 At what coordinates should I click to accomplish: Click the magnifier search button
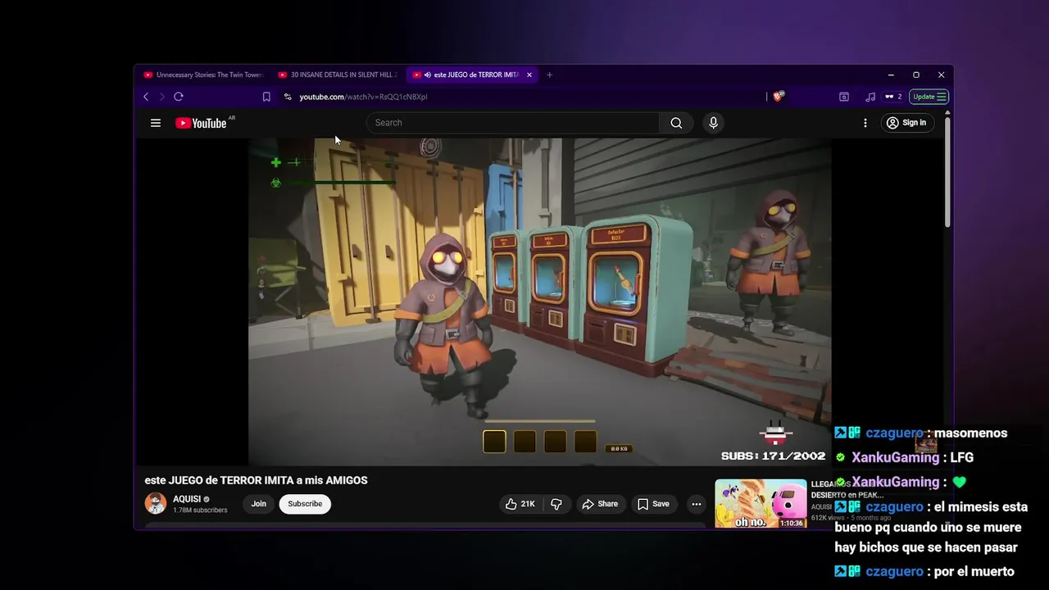click(x=676, y=123)
